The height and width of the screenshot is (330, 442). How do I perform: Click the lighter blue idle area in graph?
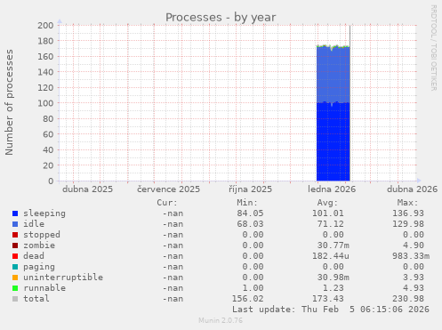334,75
